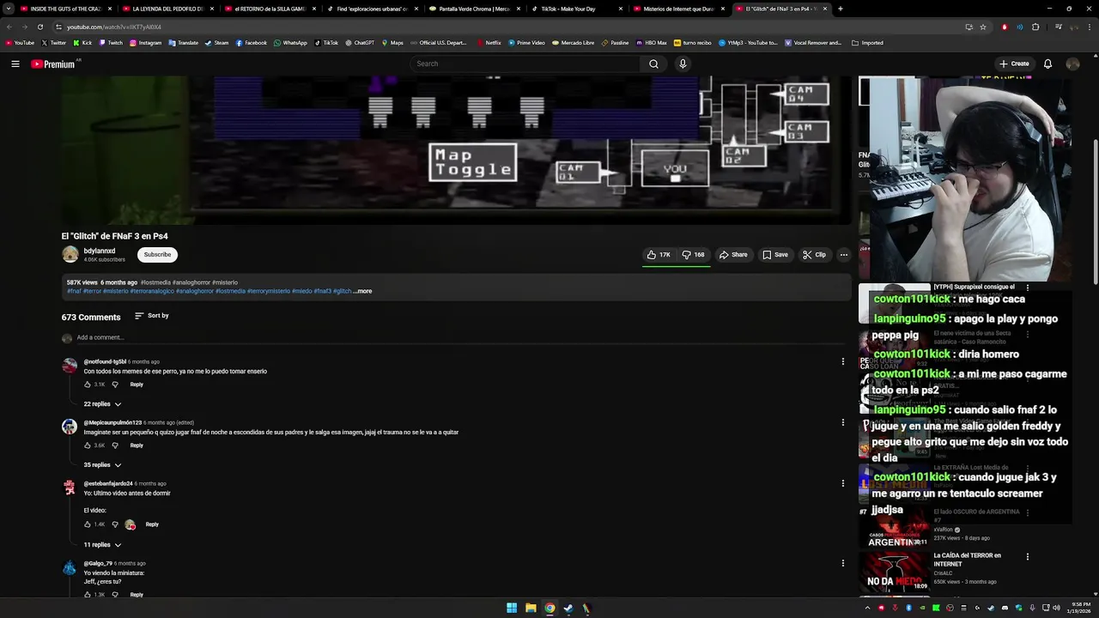Open the Twitch bookmark
The image size is (1099, 618).
pyautogui.click(x=111, y=42)
